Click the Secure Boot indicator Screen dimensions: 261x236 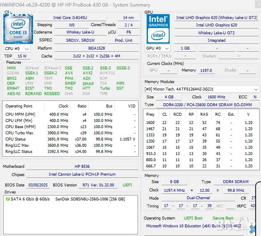point(223,218)
